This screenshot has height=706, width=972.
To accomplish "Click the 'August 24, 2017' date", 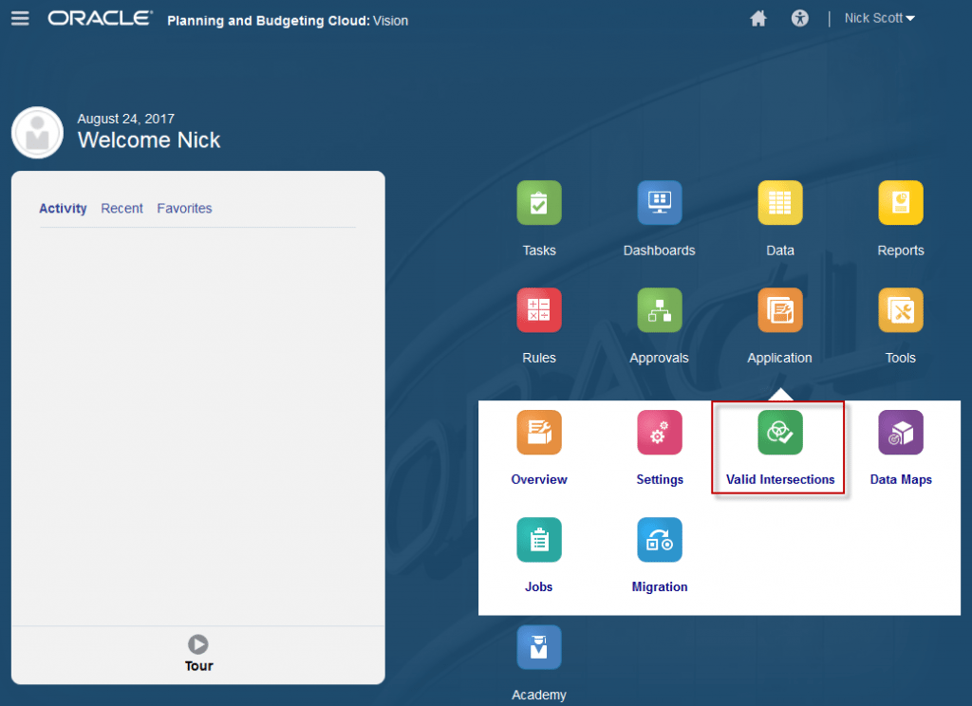I will (x=126, y=119).
